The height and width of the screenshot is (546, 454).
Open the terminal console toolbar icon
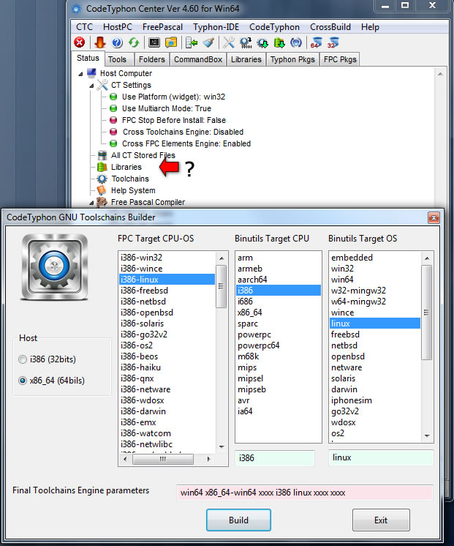154,42
